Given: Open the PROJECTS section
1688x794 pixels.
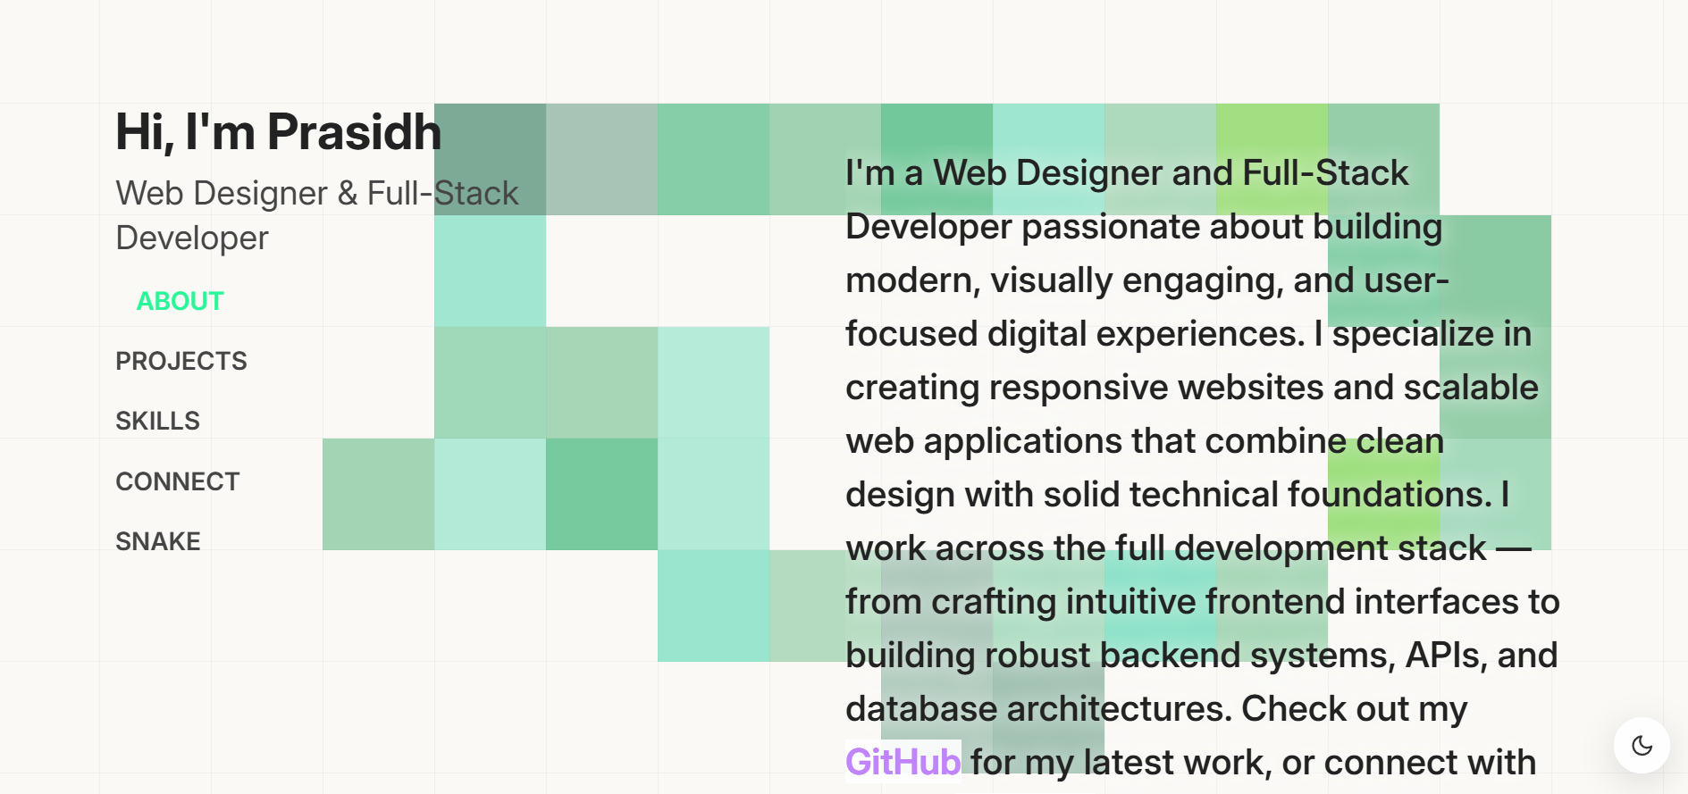Looking at the screenshot, I should [x=181, y=361].
